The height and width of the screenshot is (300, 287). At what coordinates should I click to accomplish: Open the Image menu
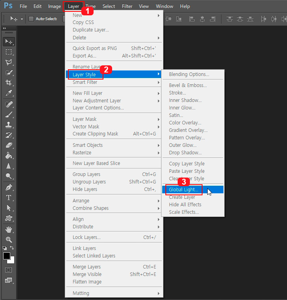(54, 6)
